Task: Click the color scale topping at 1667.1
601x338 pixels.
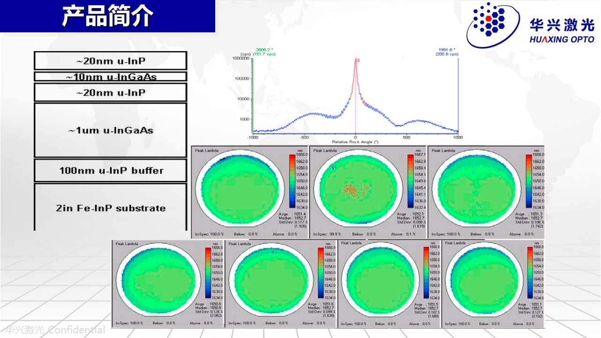Action: tap(411, 180)
